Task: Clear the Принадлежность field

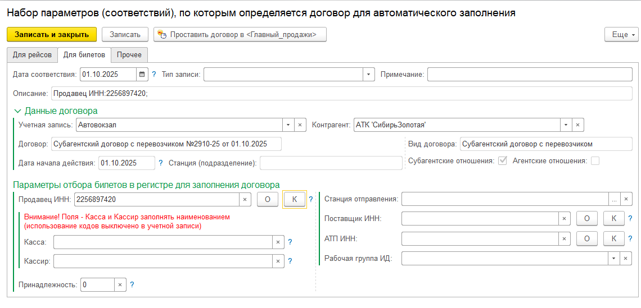Action: point(120,284)
